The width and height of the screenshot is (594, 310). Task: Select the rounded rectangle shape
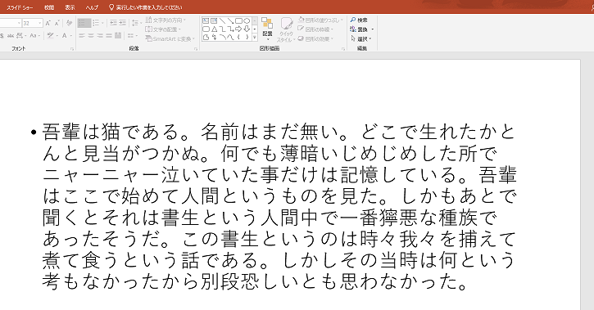206,29
